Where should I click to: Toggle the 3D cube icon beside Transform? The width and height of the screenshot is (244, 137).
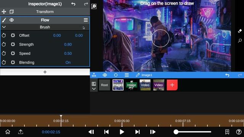tap(12, 12)
